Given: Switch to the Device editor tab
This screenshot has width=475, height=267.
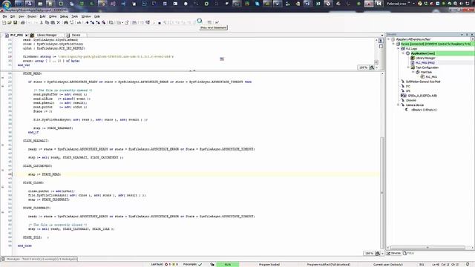Looking at the screenshot, I should point(76,35).
